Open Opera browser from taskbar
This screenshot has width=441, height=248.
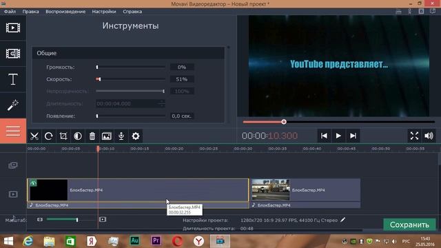(x=177, y=241)
